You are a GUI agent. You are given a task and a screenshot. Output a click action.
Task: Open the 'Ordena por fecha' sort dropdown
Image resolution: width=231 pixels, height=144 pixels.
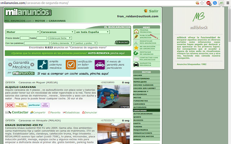point(60,38)
